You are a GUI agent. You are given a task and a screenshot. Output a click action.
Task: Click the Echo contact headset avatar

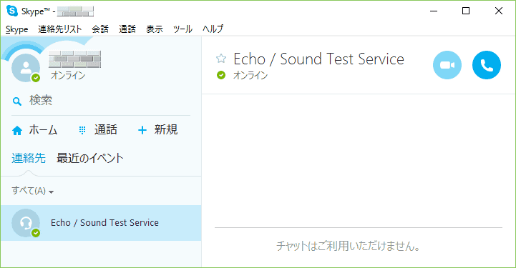click(x=26, y=223)
